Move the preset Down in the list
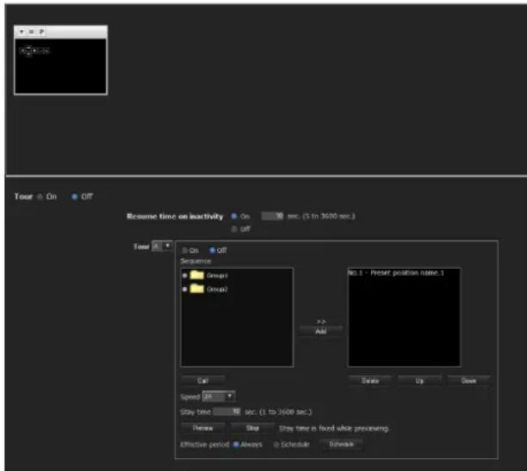The height and width of the screenshot is (471, 527). click(x=468, y=381)
